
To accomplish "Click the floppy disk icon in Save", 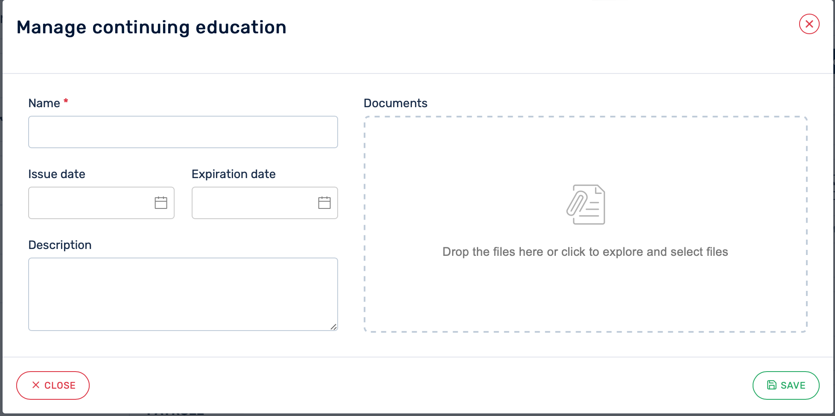I will [772, 385].
